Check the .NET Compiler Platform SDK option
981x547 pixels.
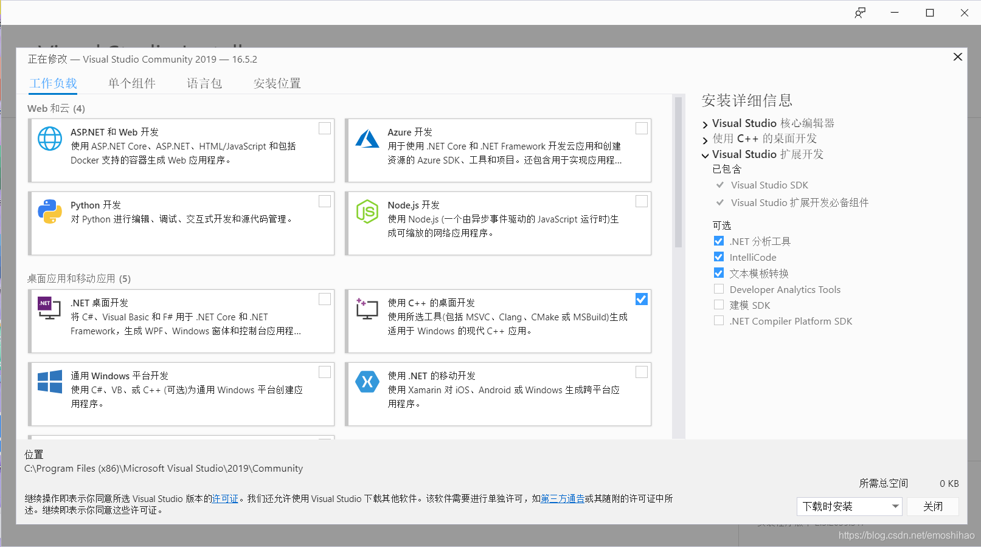(719, 320)
